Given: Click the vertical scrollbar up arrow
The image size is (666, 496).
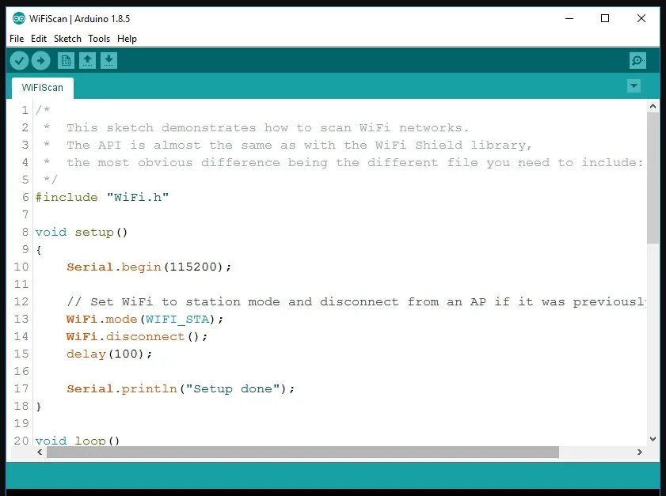Looking at the screenshot, I should (653, 107).
